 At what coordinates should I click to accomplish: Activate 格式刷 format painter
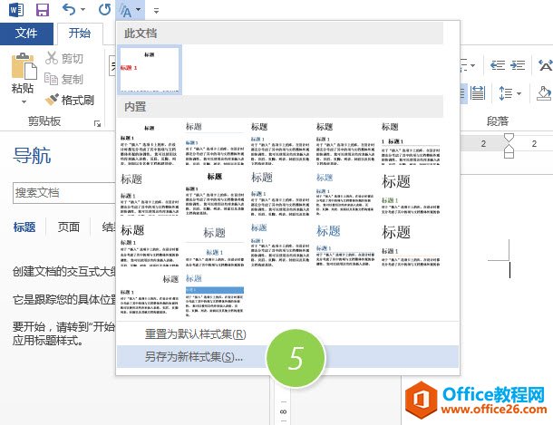click(x=70, y=100)
